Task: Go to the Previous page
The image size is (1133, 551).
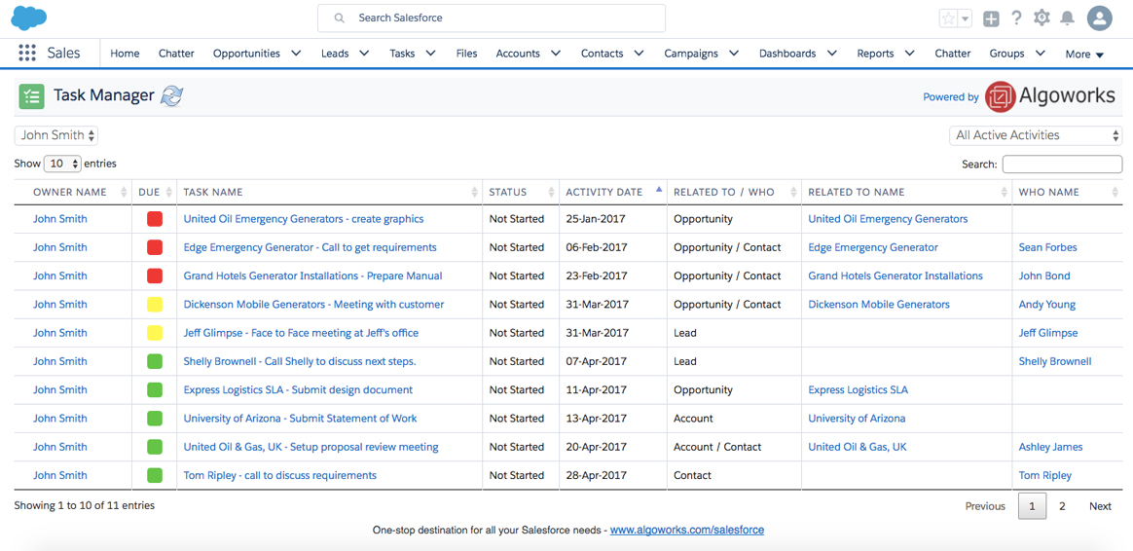Action: (x=985, y=506)
